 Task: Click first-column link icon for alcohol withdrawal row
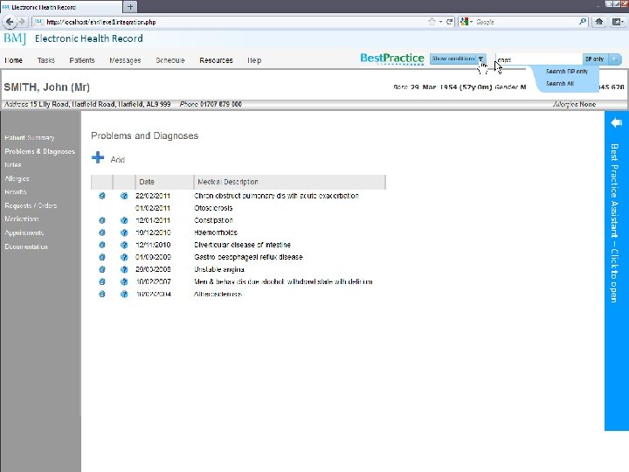(x=102, y=281)
